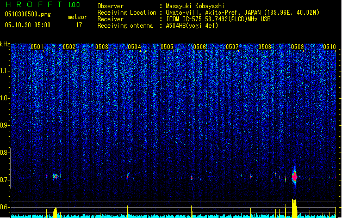Click the 'meteor' label
Viewport: 342px width, 218px height.
coord(77,17)
